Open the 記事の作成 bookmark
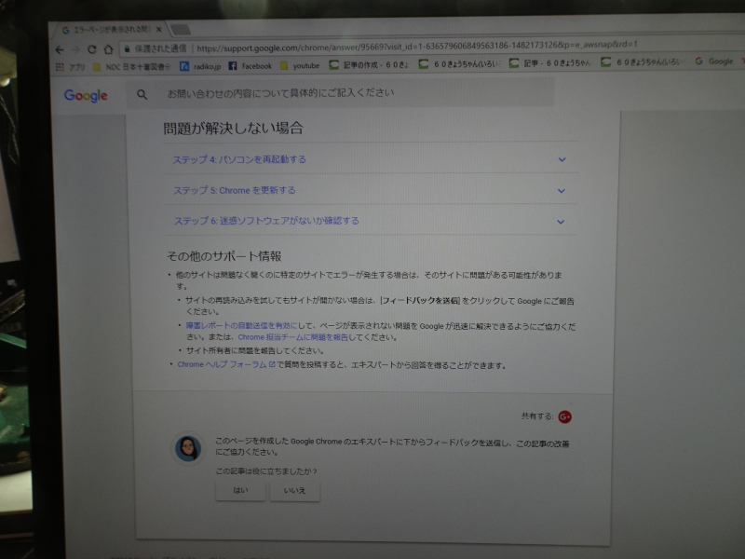The image size is (745, 559). pos(369,64)
